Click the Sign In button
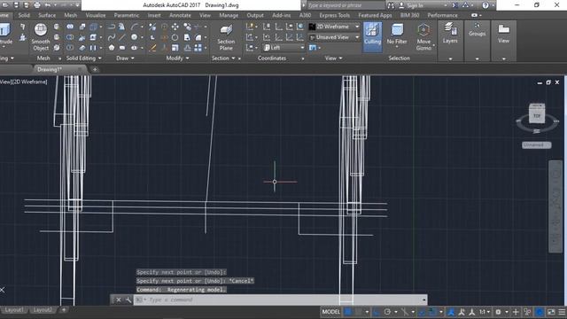Viewport: 567px width, 319px height. [415, 5]
